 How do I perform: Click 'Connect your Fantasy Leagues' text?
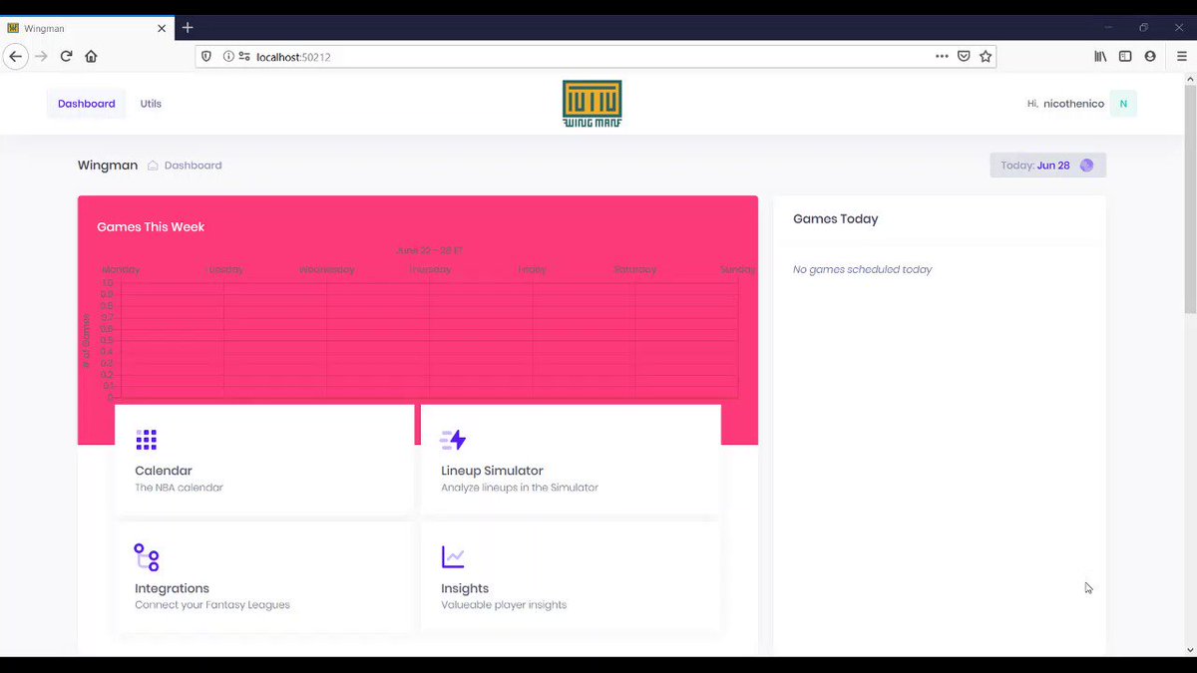pos(212,605)
